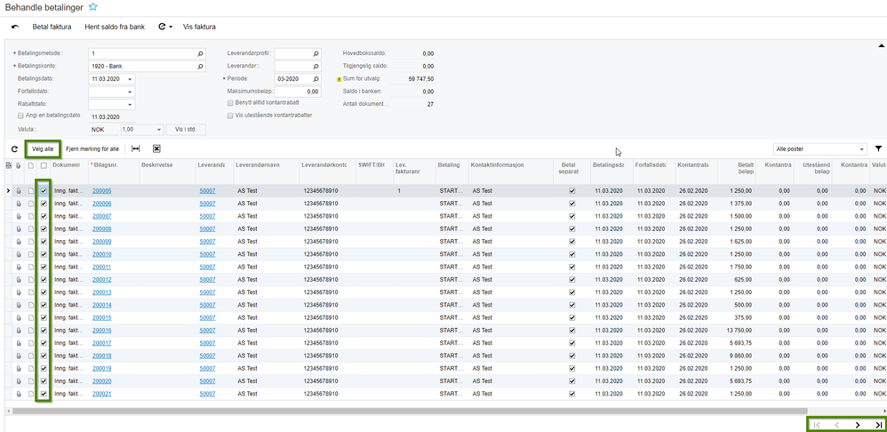Click Betal faktura in the toolbar
887x432 pixels.
click(53, 28)
